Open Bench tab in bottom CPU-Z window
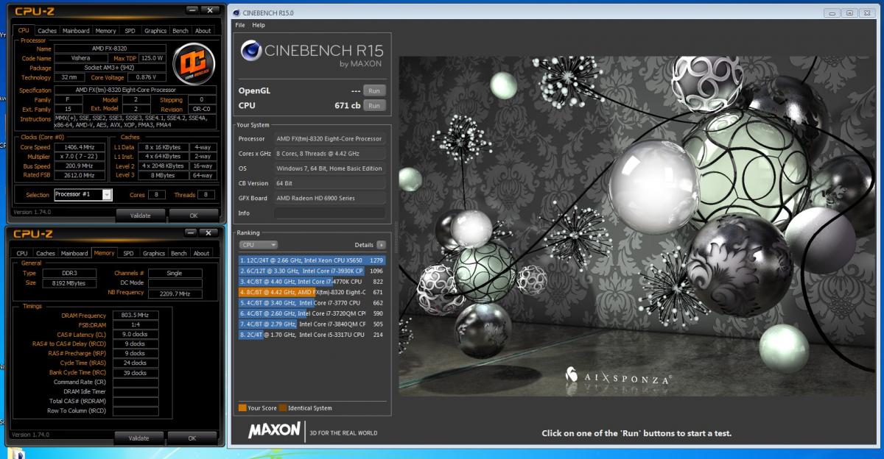The height and width of the screenshot is (459, 884). point(179,253)
